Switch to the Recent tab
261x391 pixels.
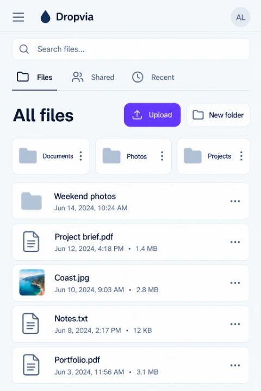(153, 77)
